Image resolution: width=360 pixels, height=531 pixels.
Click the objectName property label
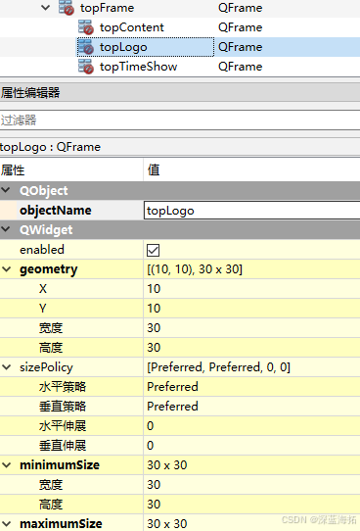pos(56,211)
